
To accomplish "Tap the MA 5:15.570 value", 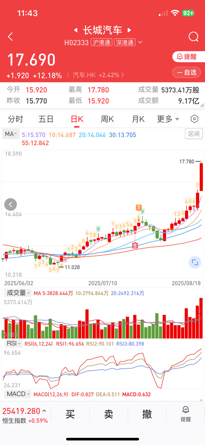I will (x=34, y=135).
